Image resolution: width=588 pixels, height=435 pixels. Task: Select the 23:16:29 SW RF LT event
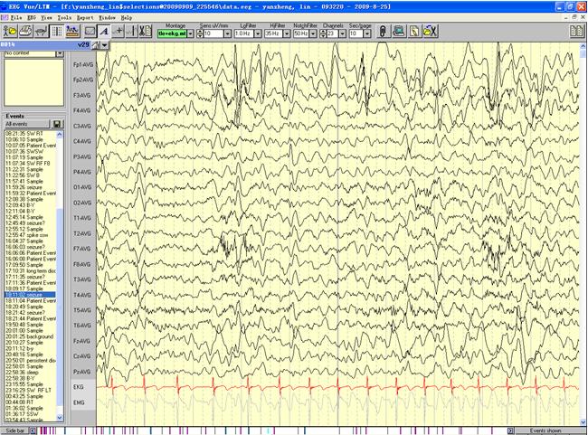point(30,391)
